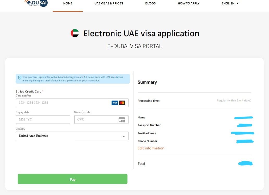The height and width of the screenshot is (195, 269).
Task: Click the Edit information link
Action: [x=151, y=148]
